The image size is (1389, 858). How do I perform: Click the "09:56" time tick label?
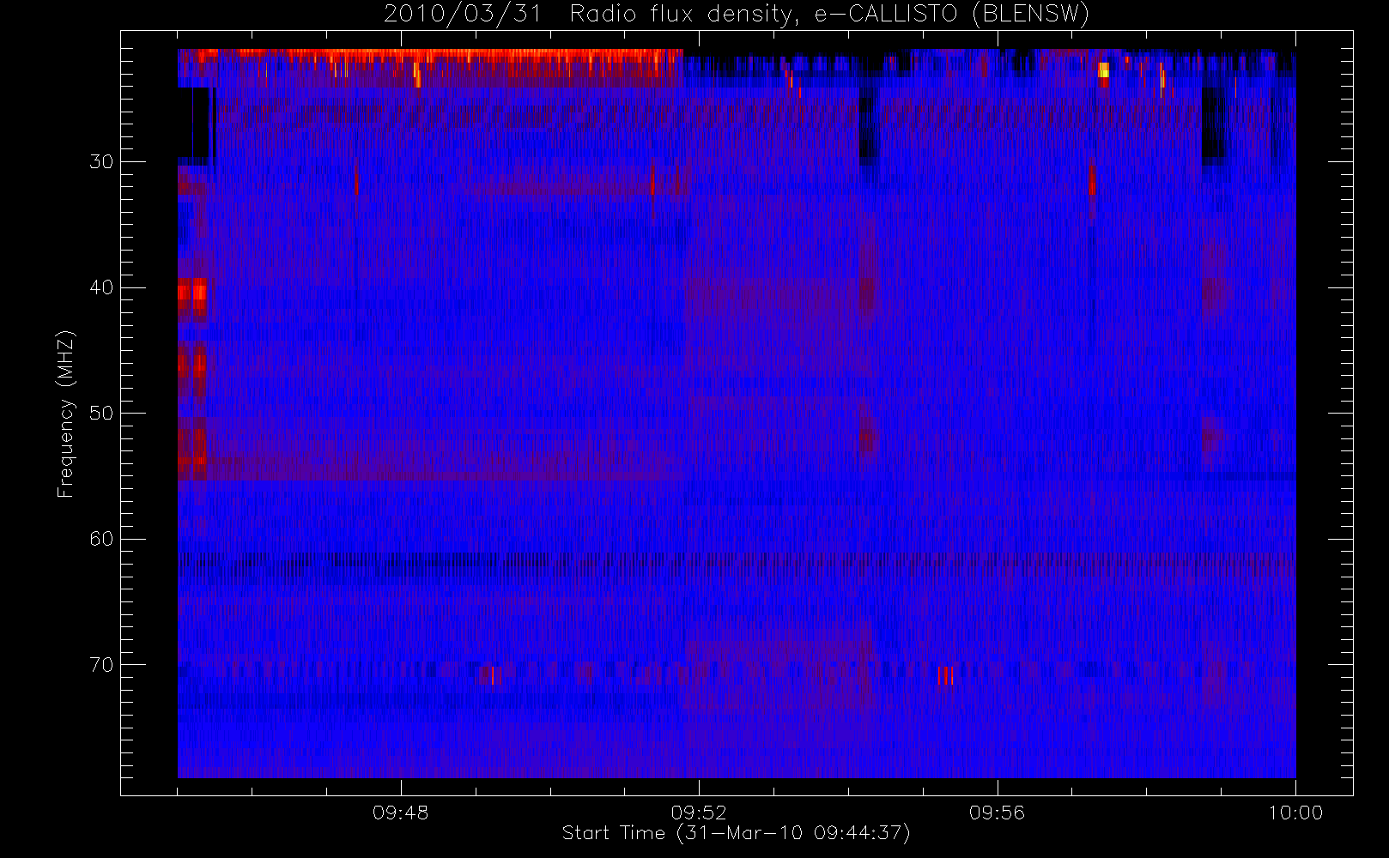[998, 813]
